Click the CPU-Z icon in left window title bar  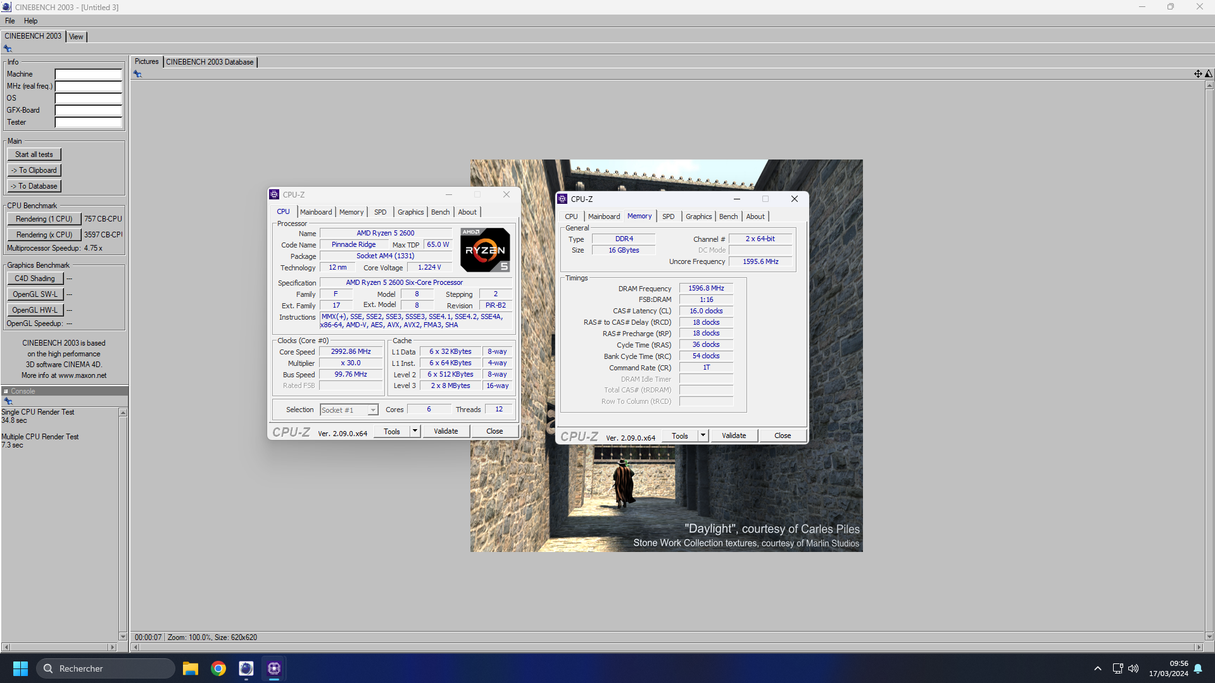(x=274, y=194)
